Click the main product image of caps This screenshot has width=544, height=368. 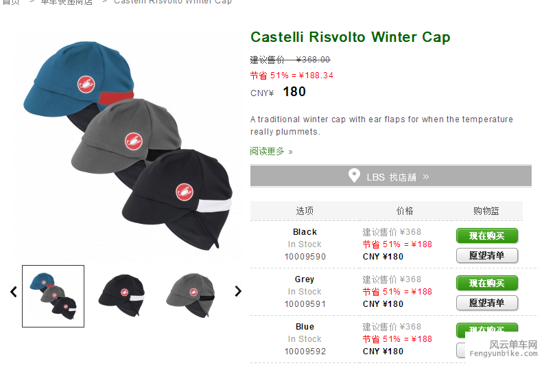tap(128, 145)
